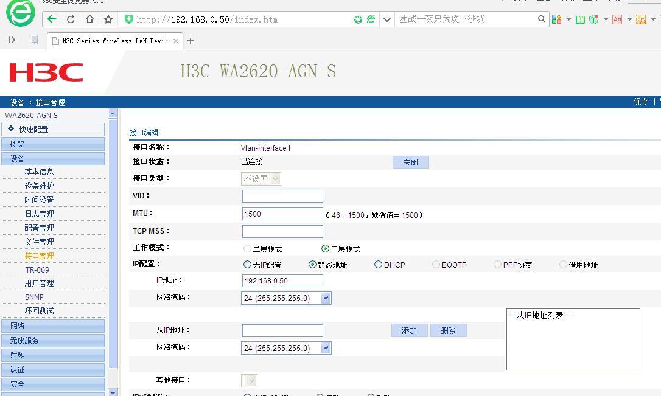Click the 保存 save link in header
661x396 pixels.
coord(641,102)
